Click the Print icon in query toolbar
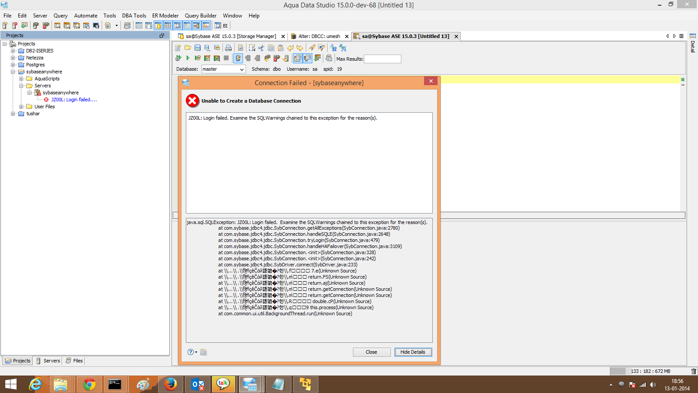Viewport: 698px width, 393px height. tap(228, 48)
